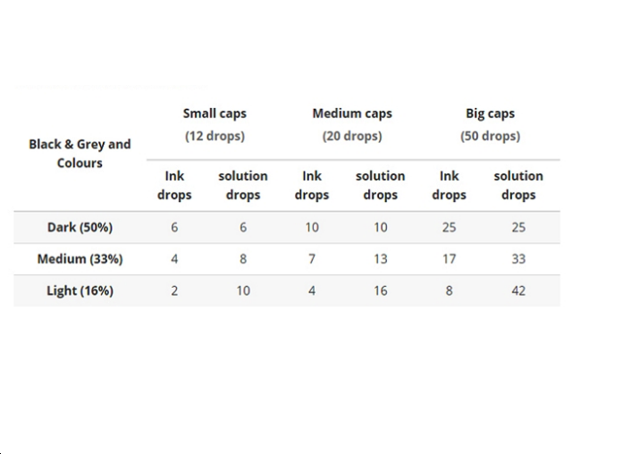Image resolution: width=639 pixels, height=454 pixels.
Task: Click Ink drops header under Big caps
Action: point(450,185)
